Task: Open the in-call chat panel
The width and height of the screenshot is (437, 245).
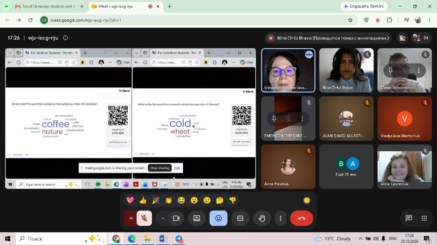Action: click(x=409, y=218)
